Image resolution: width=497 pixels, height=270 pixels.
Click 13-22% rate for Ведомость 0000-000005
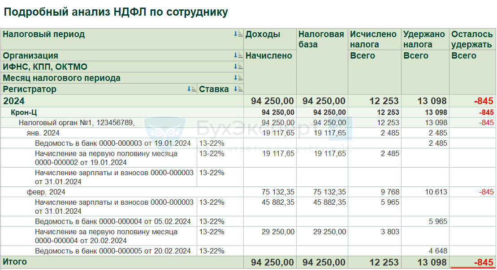212,251
